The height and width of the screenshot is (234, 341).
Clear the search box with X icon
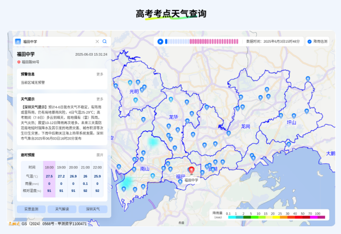coord(97,42)
